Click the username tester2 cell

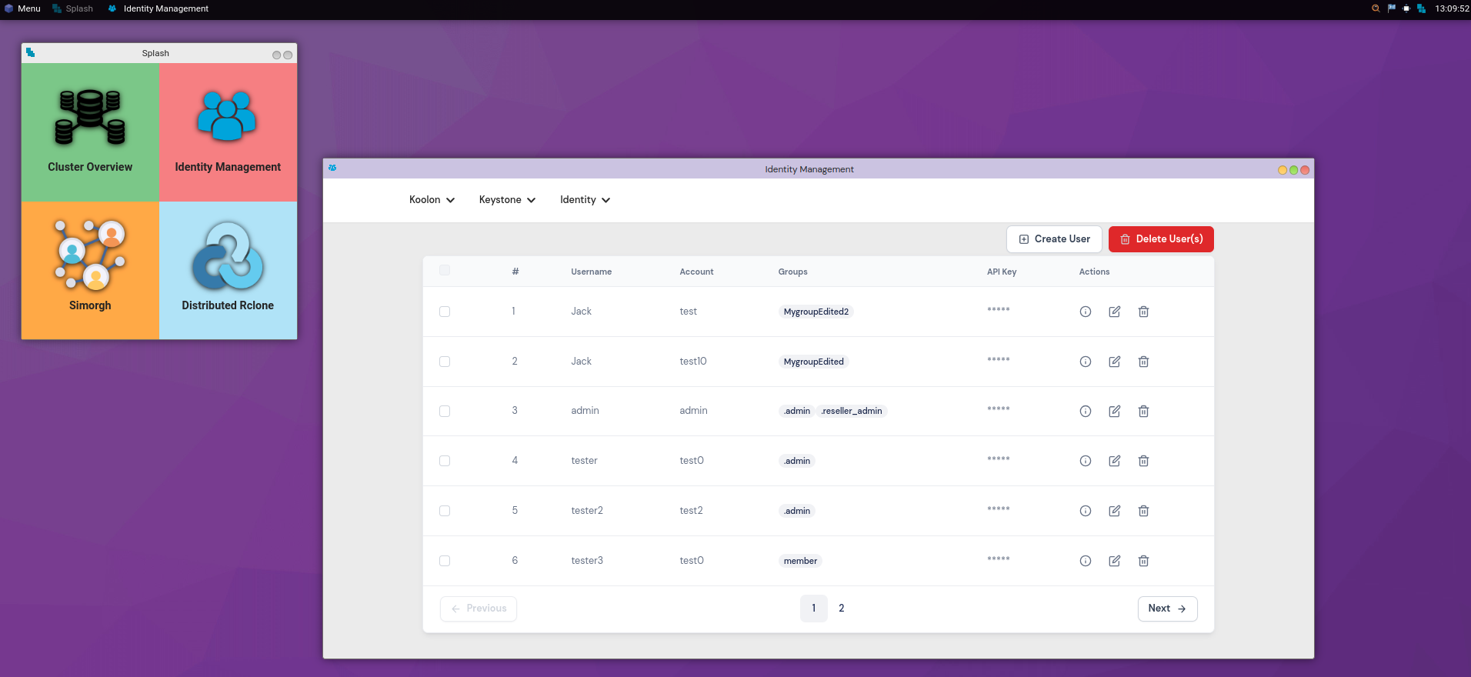(587, 511)
